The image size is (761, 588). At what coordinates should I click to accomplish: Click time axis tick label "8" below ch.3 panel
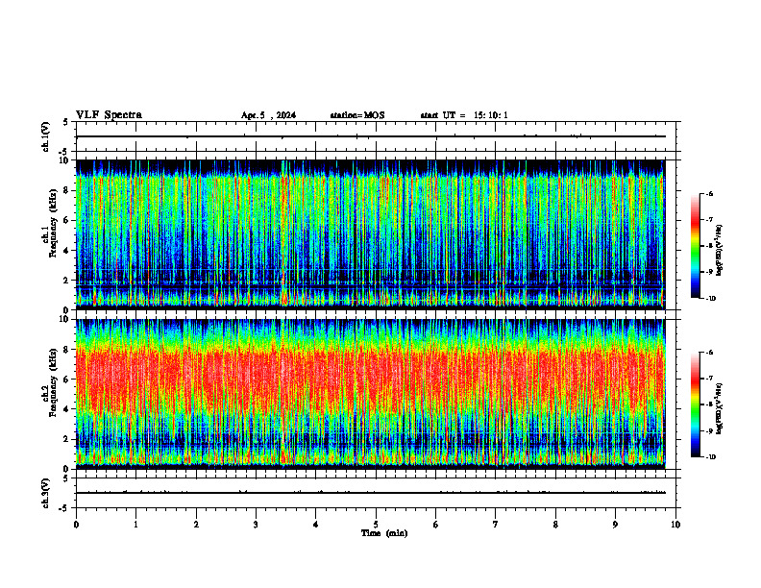pyautogui.click(x=555, y=525)
